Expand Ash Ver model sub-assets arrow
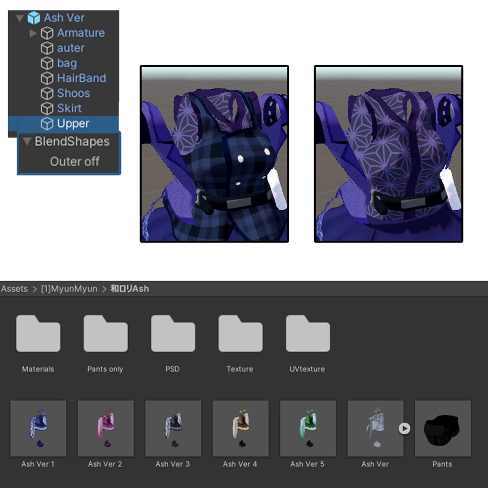Screen dimensions: 488x488 tap(405, 428)
